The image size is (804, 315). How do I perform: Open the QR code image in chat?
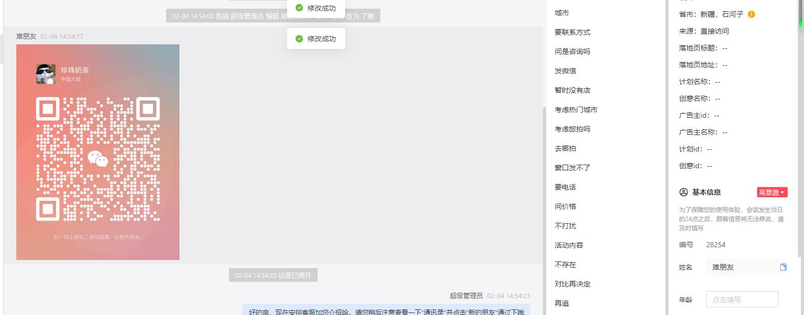pos(98,152)
